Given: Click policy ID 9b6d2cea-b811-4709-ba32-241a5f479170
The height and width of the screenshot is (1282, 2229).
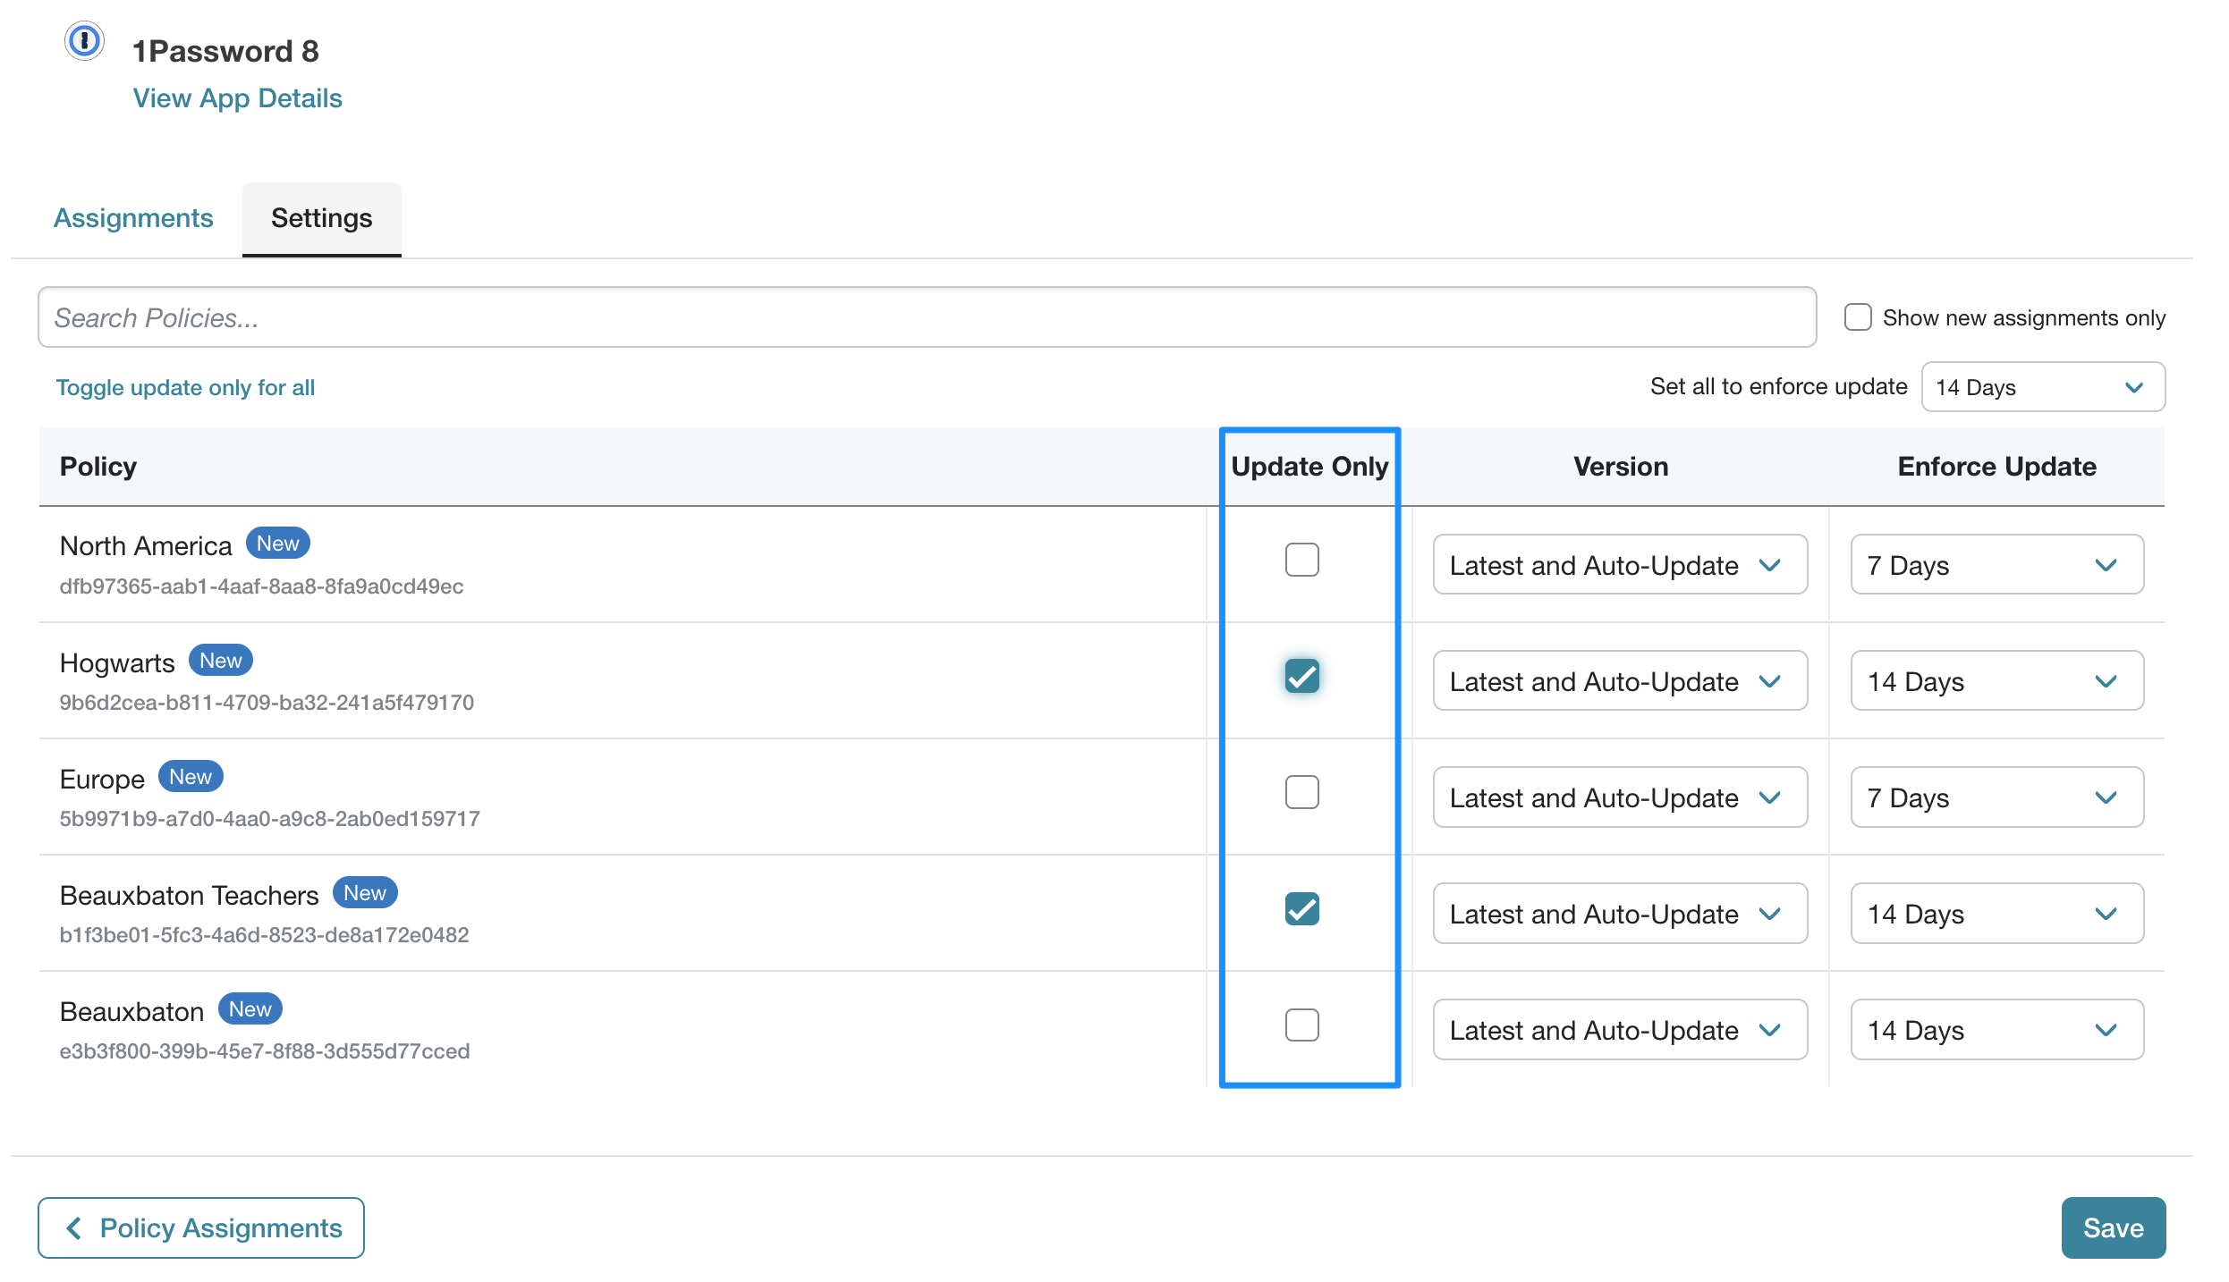Looking at the screenshot, I should 267,703.
